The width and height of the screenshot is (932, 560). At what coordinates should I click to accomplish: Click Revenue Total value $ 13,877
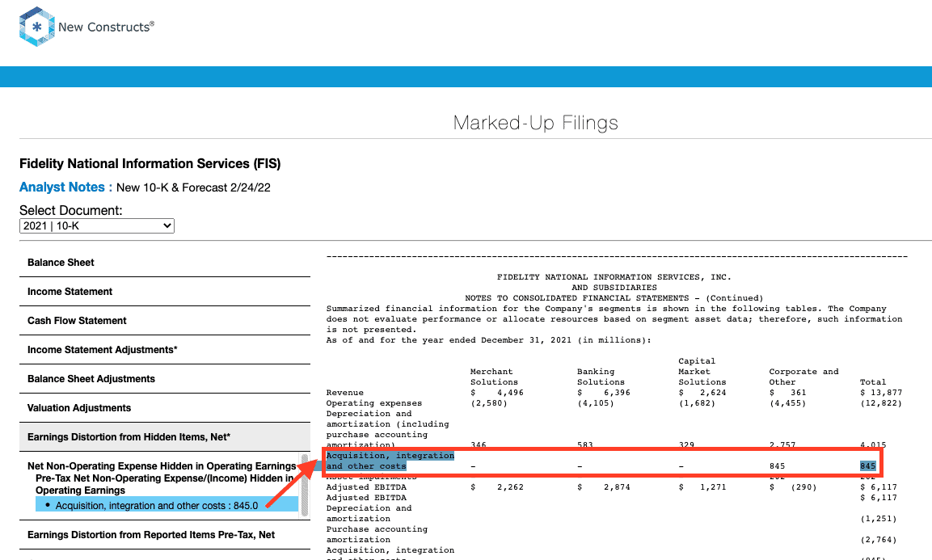pyautogui.click(x=881, y=393)
